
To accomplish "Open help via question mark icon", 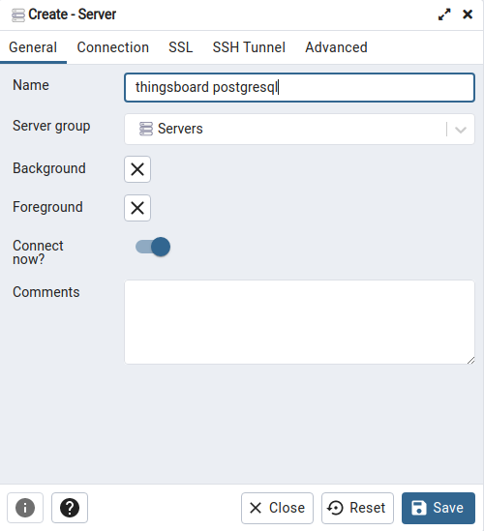I will (x=70, y=508).
